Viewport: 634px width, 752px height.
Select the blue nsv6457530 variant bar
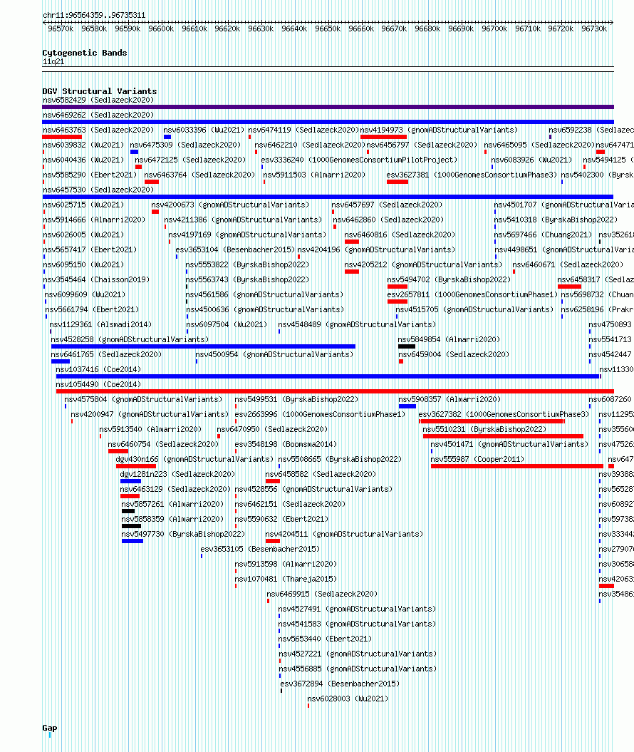click(328, 197)
